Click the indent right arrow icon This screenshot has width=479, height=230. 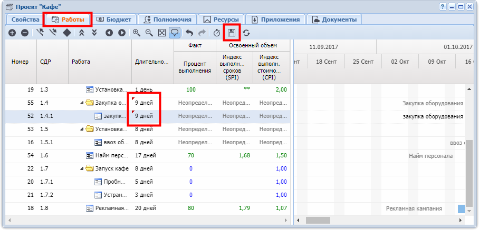(122, 33)
